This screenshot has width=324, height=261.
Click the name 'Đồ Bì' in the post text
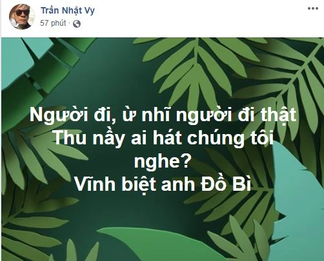[x=226, y=184]
